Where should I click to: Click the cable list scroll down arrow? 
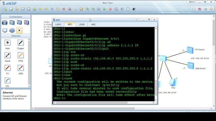(x=29, y=86)
